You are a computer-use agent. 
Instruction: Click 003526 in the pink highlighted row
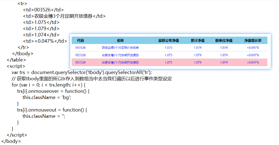coord(80,63)
